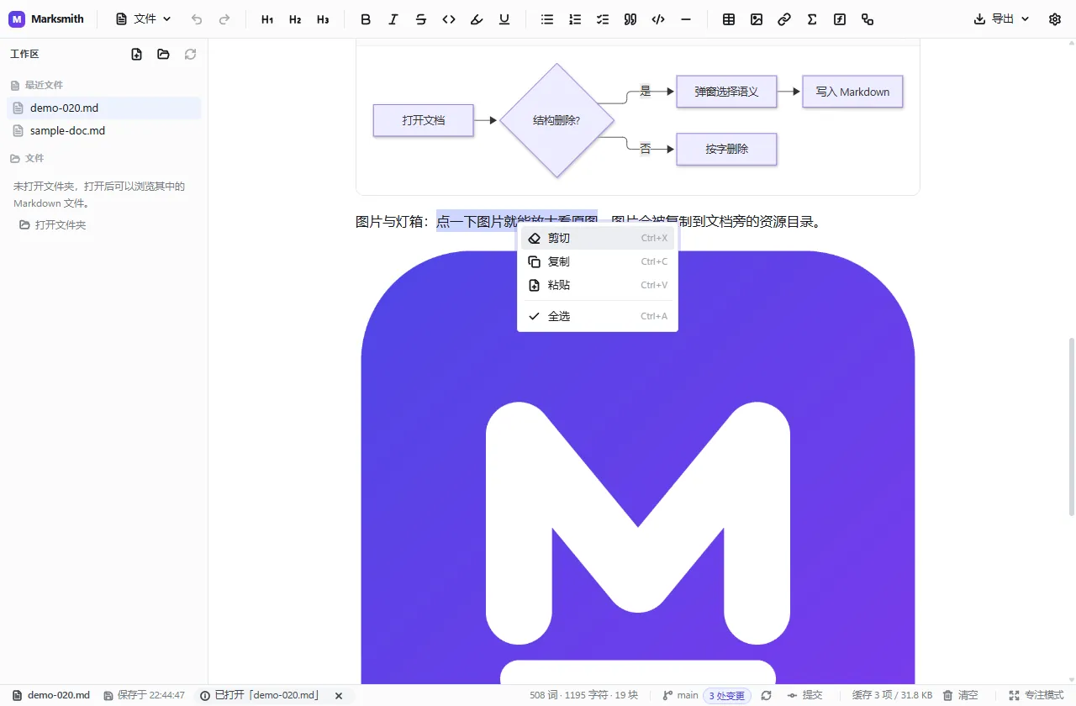Create a new file in 工作区
Screen dimensions: 1076x706
click(x=137, y=55)
